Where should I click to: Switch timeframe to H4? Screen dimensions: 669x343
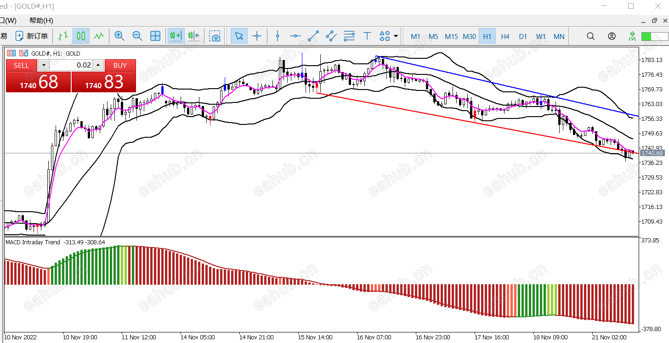click(505, 36)
